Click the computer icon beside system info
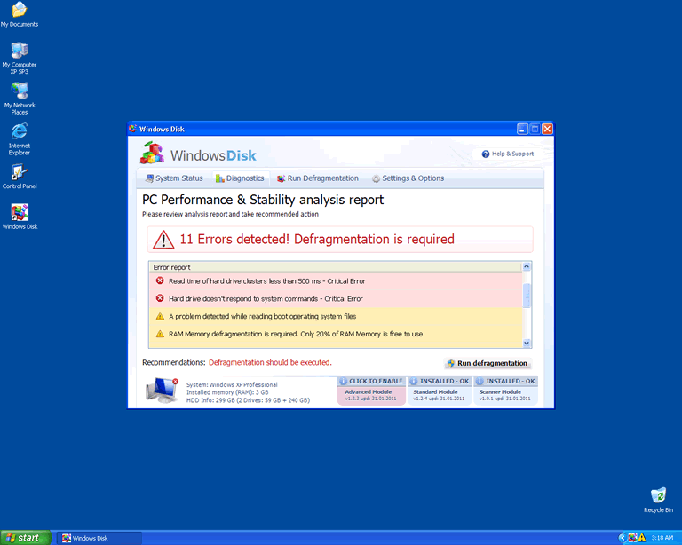 162,390
